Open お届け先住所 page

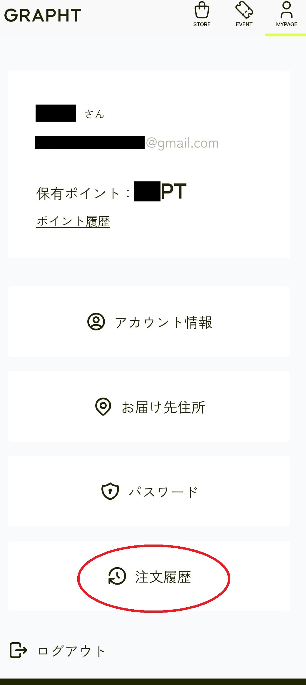(x=163, y=407)
